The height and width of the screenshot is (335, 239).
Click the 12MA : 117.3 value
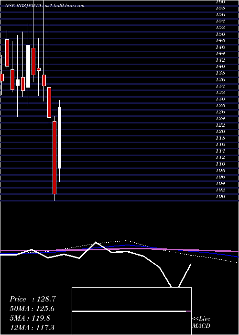(32, 328)
